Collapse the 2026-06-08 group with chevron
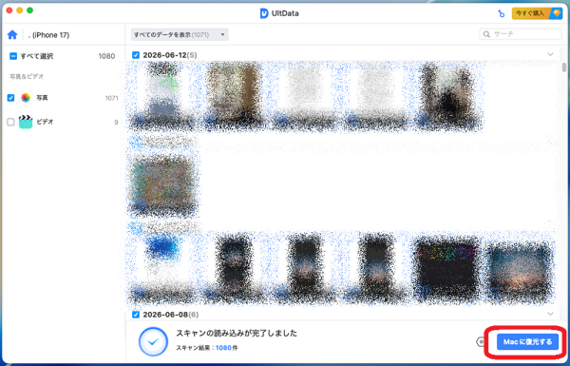The image size is (570, 366). point(550,314)
